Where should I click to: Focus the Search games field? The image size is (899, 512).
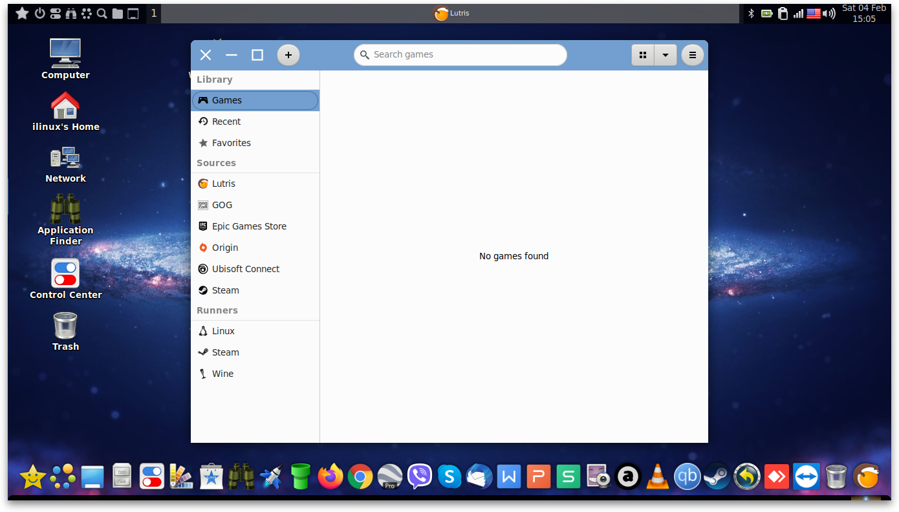[460, 55]
